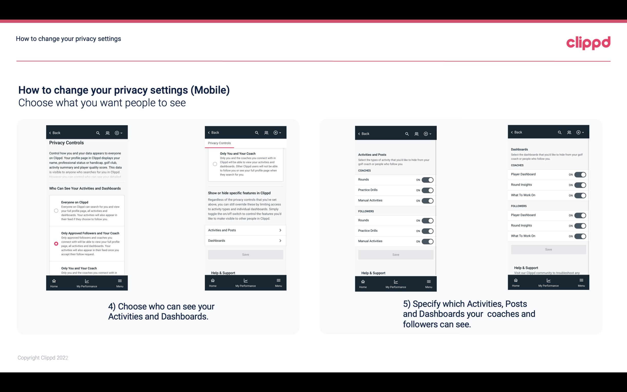627x392 pixels.
Task: Click Save button on Dashboards screen
Action: click(549, 249)
